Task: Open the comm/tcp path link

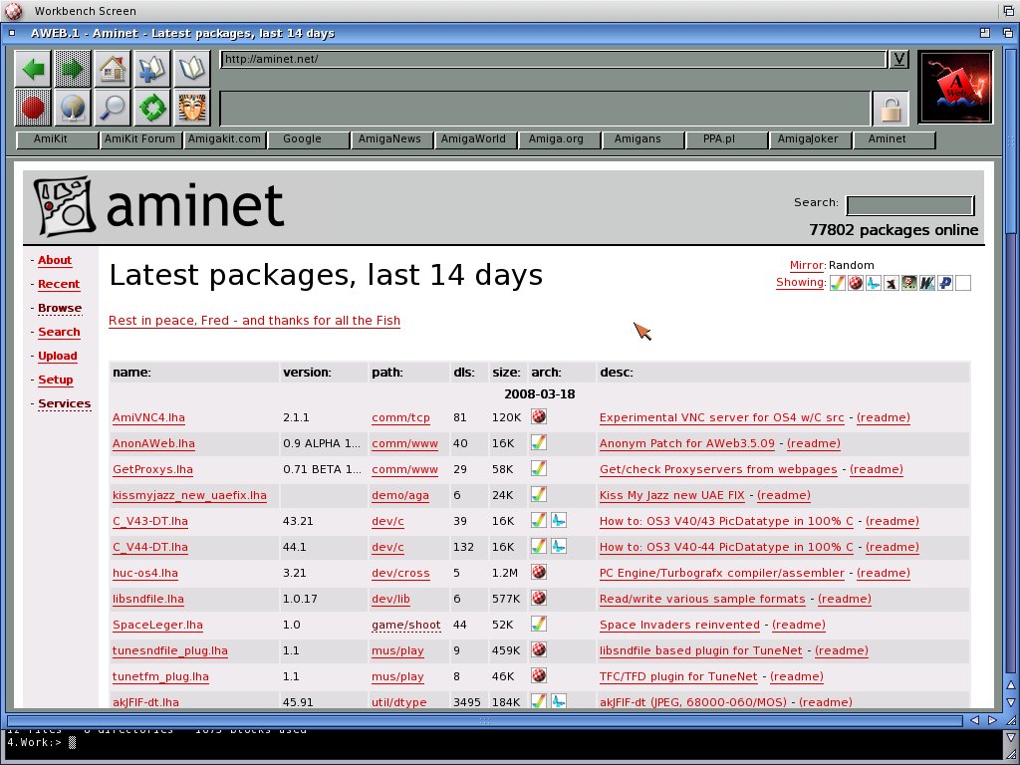Action: 400,417
